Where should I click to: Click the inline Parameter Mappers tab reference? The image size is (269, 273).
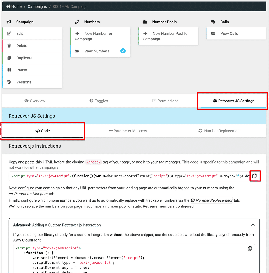[x=28, y=194]
